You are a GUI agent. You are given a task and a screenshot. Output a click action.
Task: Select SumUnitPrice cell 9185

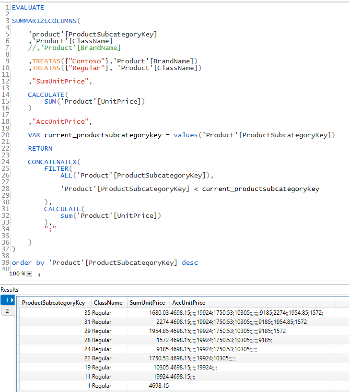click(149, 349)
